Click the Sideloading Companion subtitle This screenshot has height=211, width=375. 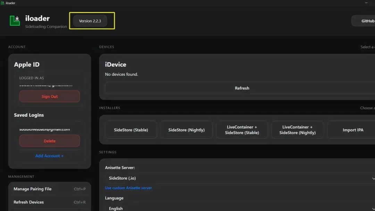(46, 26)
